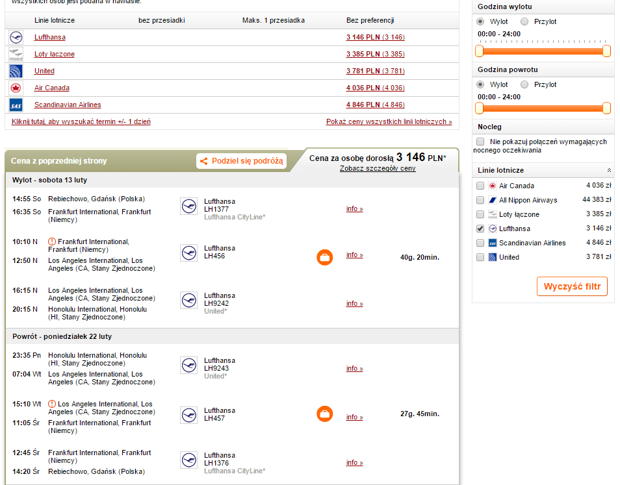
Task: Select Przylot radio under Godzina wylotu
Action: point(524,21)
